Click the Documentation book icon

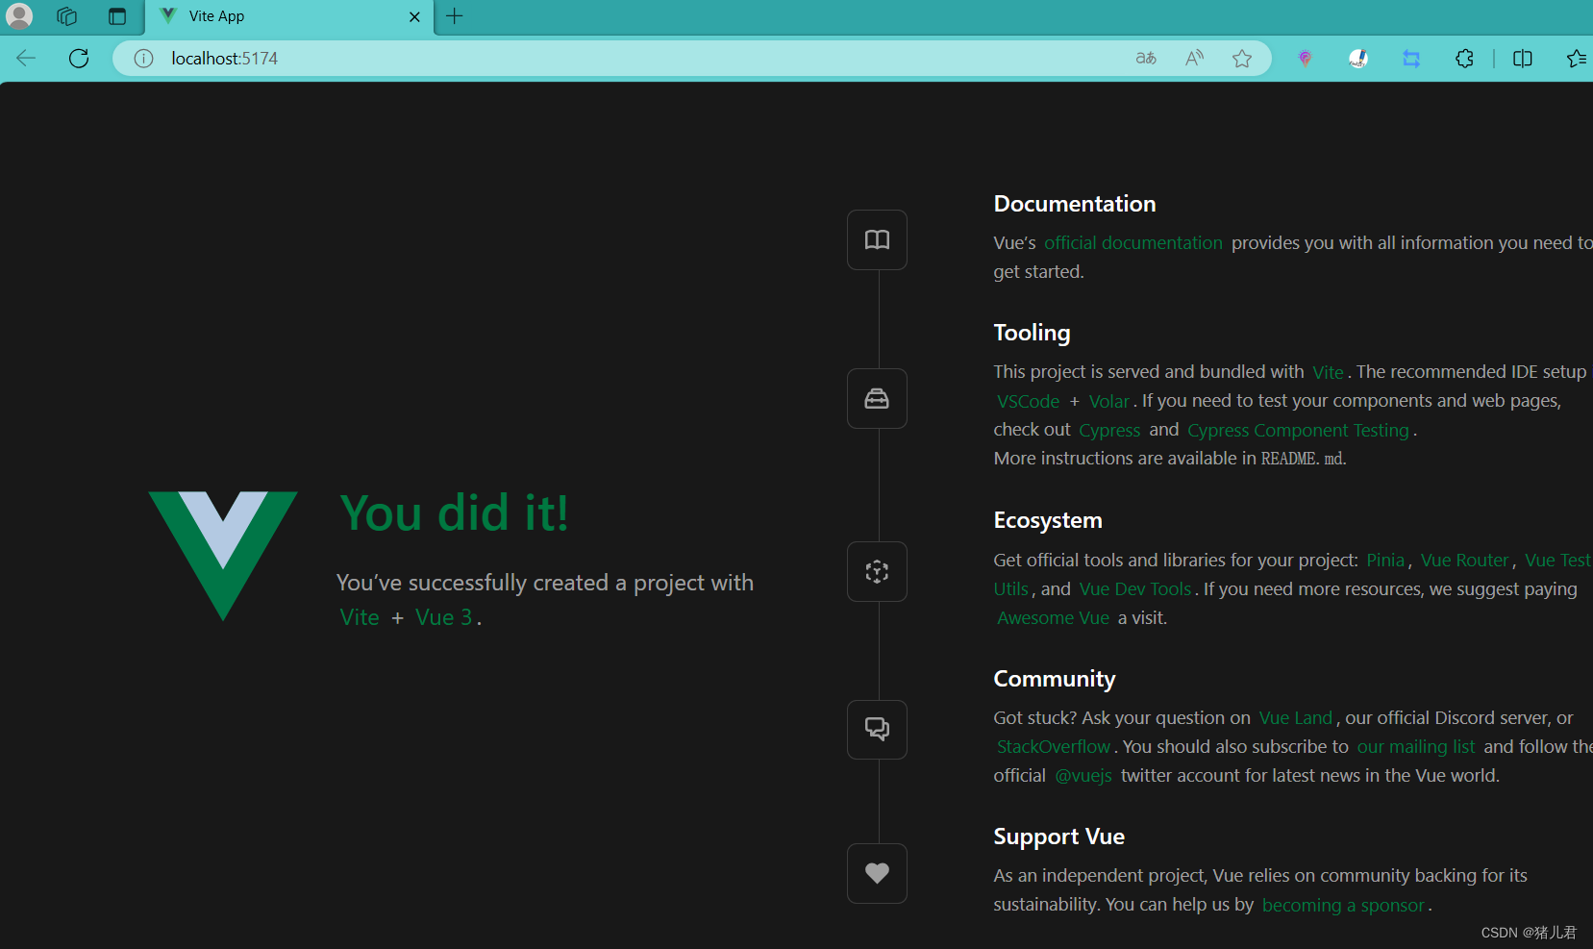point(877,239)
